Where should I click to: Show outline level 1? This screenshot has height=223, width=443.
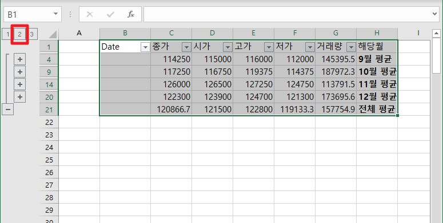point(7,34)
